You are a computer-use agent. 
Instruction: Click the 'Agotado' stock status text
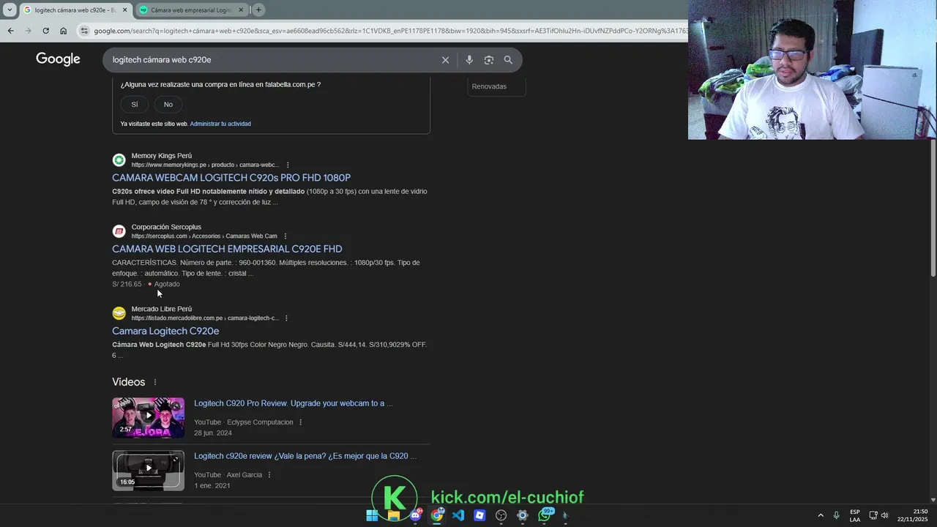pyautogui.click(x=167, y=284)
